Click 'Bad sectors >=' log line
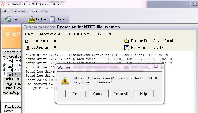Image resolution: width=198 pixels, height=113 pixels. click(x=40, y=84)
